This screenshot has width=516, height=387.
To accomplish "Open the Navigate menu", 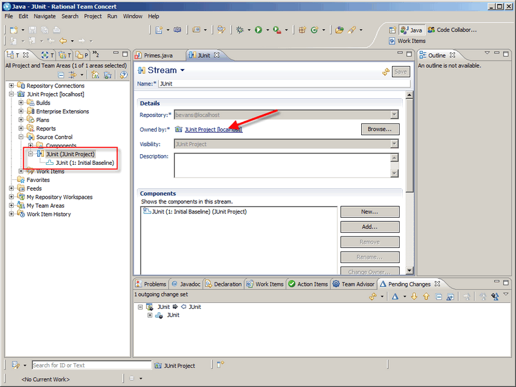I will [x=45, y=16].
